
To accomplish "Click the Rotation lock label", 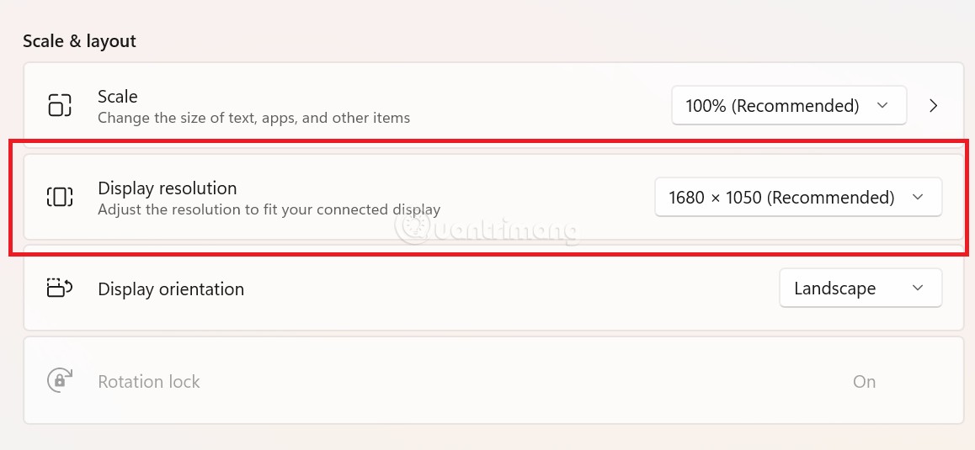I will 149,382.
